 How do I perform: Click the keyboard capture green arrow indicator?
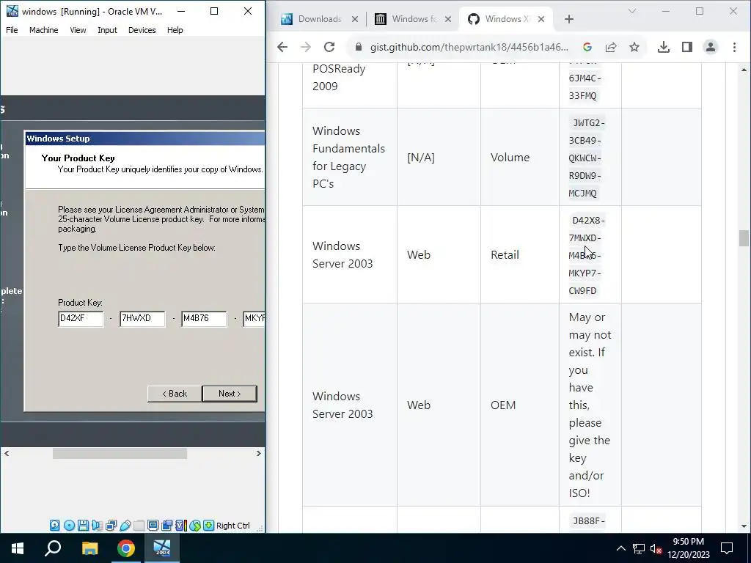(208, 525)
